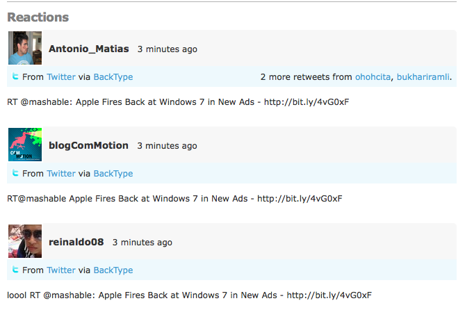Screen dimensions: 465x310
Task: Click the bit.ly URL in reinaldo08's tweet
Action: click(329, 295)
